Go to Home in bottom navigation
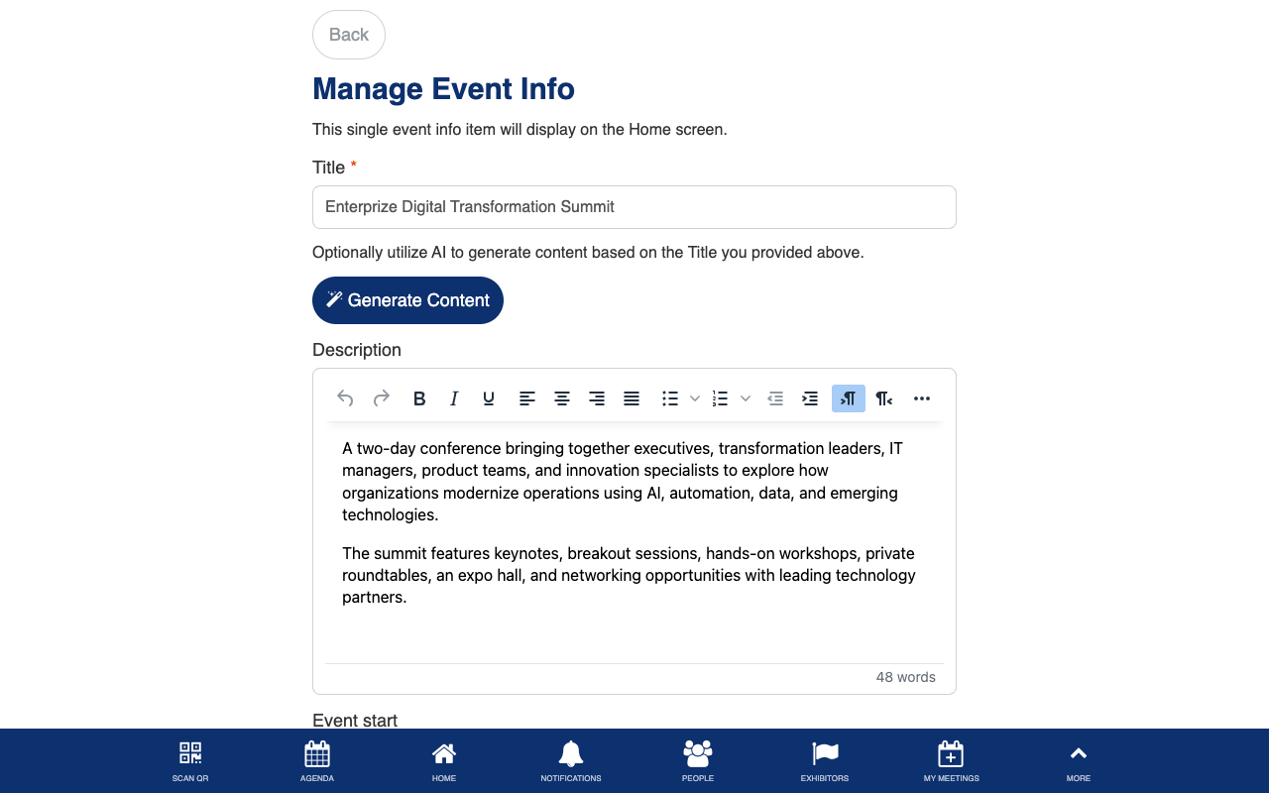1269x793 pixels. tap(444, 761)
